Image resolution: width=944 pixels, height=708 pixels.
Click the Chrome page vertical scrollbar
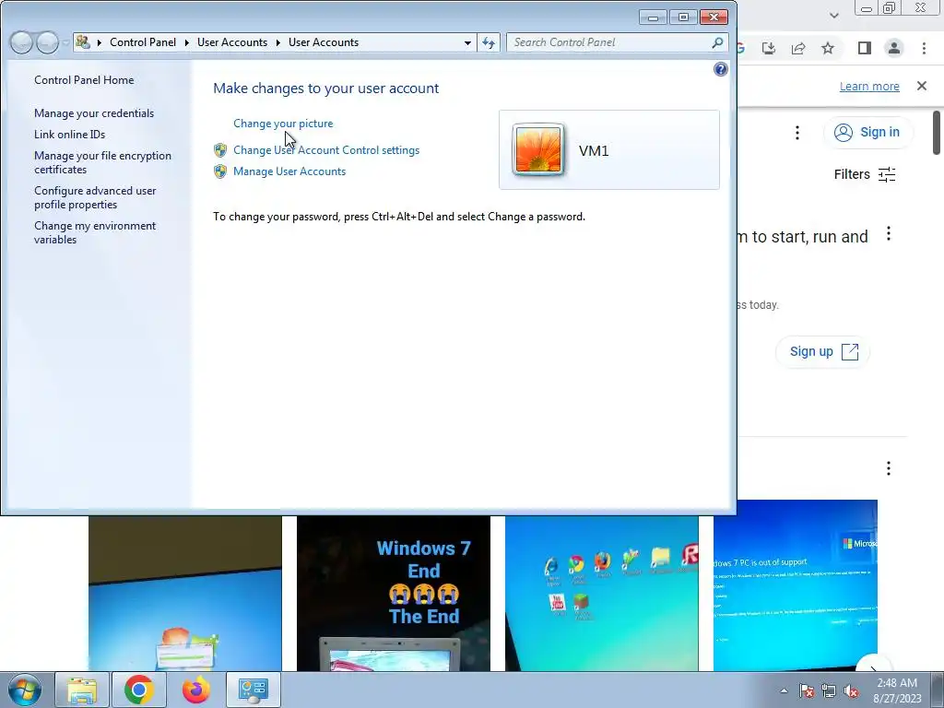937,133
